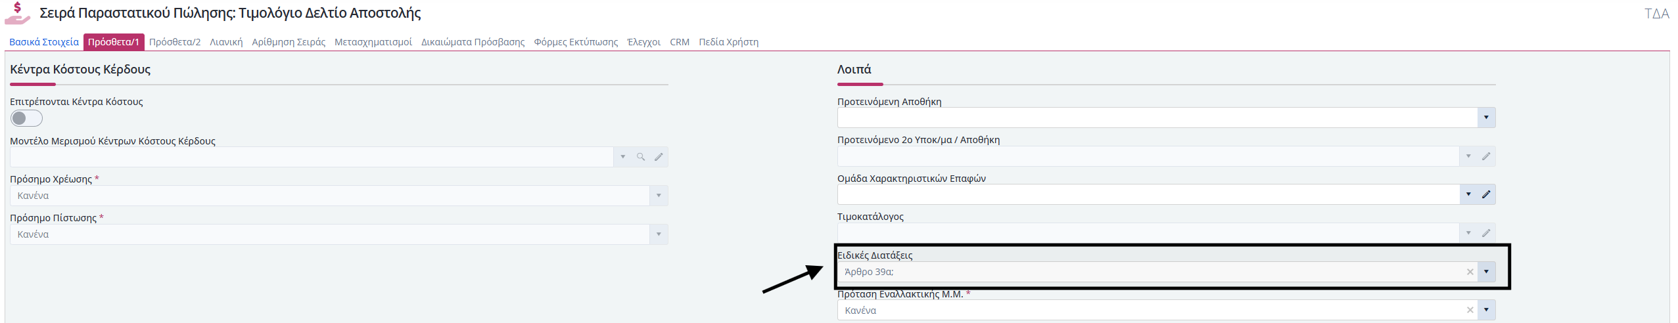The width and height of the screenshot is (1678, 323).
Task: Open the Πεδία Χρήστη tab
Action: [x=728, y=42]
